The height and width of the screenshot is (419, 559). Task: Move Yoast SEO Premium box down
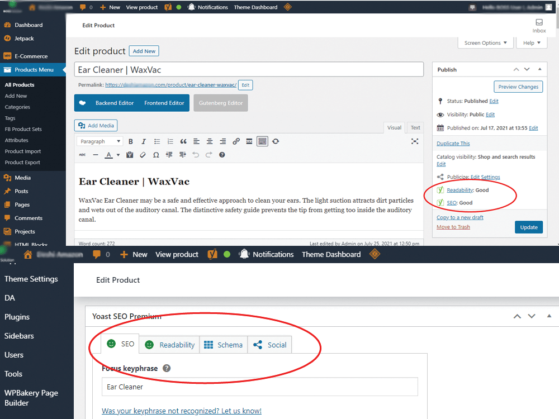(532, 316)
